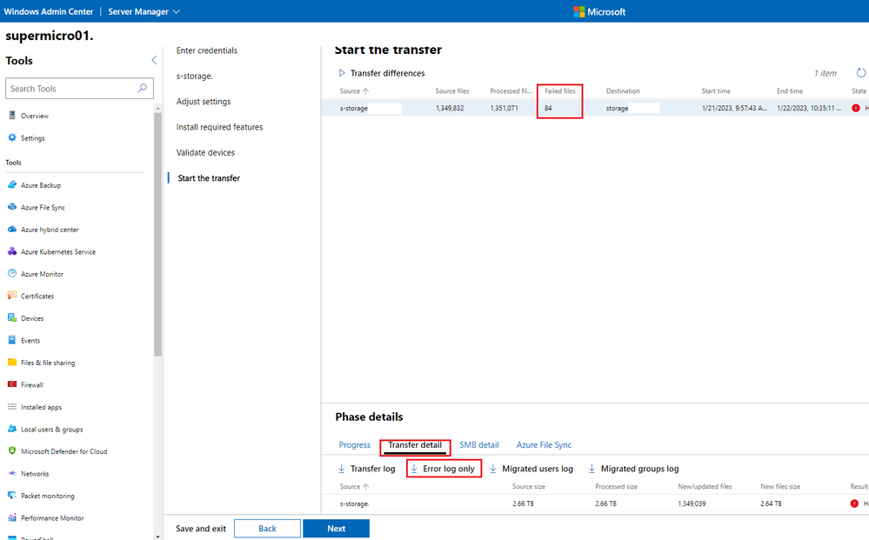869x540 pixels.
Task: Go to the Adjust settings step
Action: (x=204, y=102)
